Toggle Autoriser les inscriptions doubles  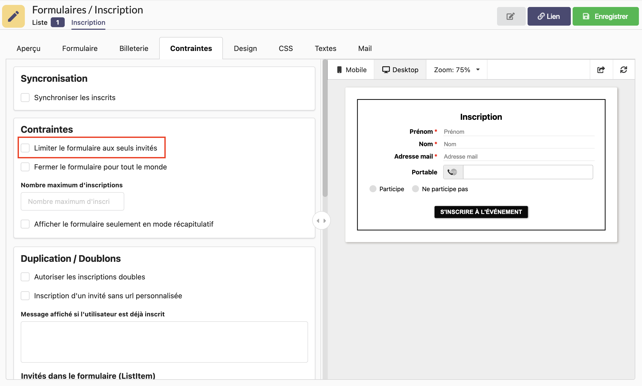tap(25, 277)
